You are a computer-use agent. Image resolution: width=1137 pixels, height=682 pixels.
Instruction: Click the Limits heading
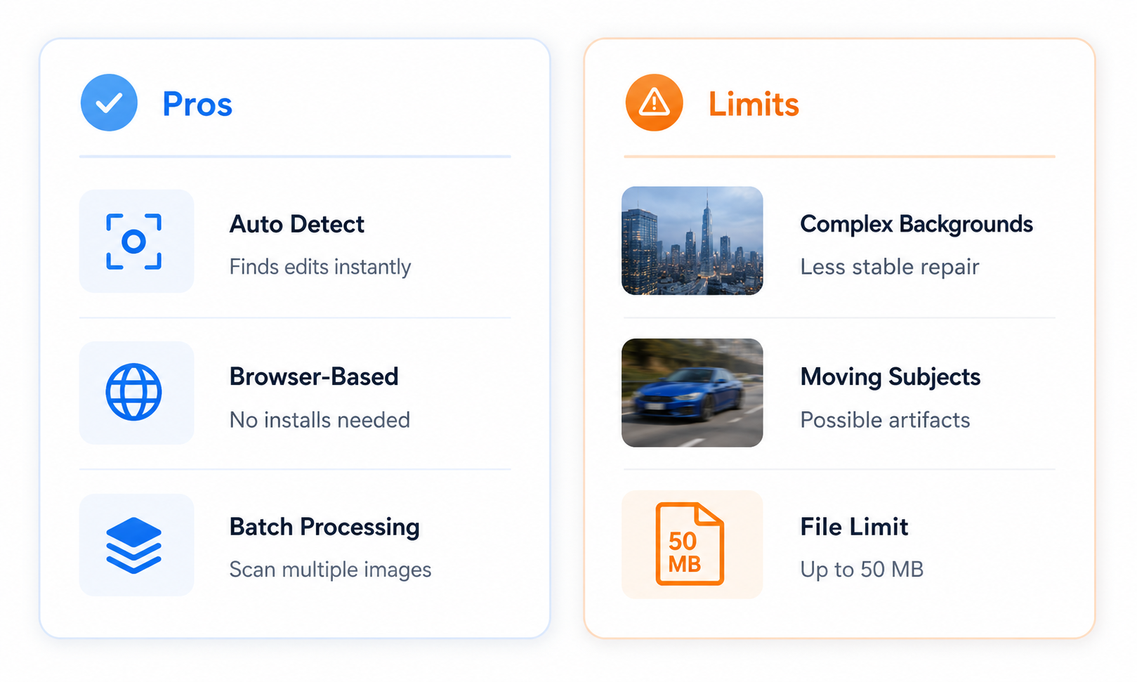tap(754, 104)
